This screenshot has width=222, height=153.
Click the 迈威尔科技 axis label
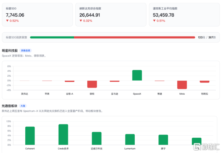click(x=97, y=149)
